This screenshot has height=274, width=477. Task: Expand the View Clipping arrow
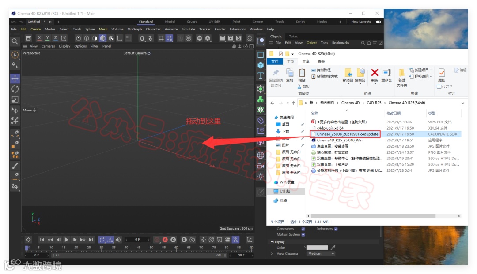click(x=272, y=254)
